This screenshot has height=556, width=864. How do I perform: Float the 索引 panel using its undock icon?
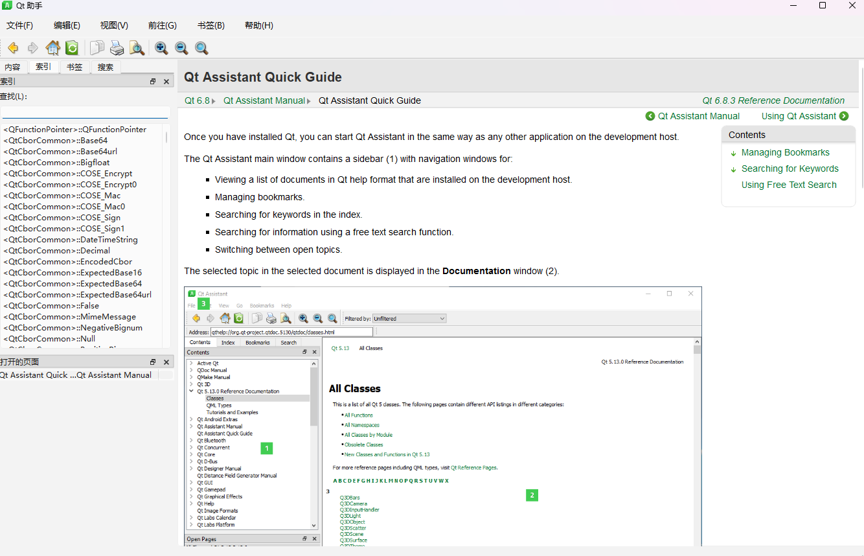tap(153, 82)
